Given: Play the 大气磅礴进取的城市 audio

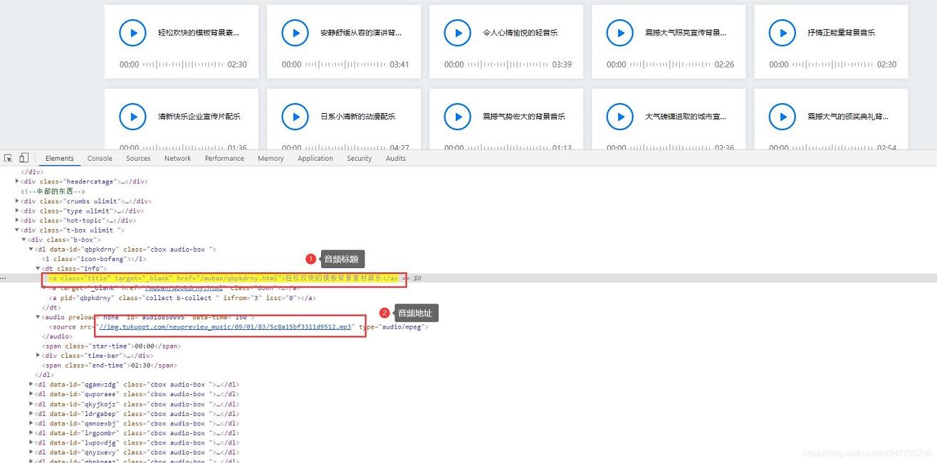Looking at the screenshot, I should pyautogui.click(x=619, y=117).
